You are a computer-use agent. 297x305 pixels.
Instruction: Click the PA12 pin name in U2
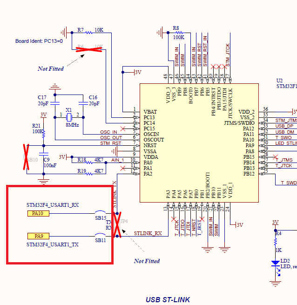(249, 129)
